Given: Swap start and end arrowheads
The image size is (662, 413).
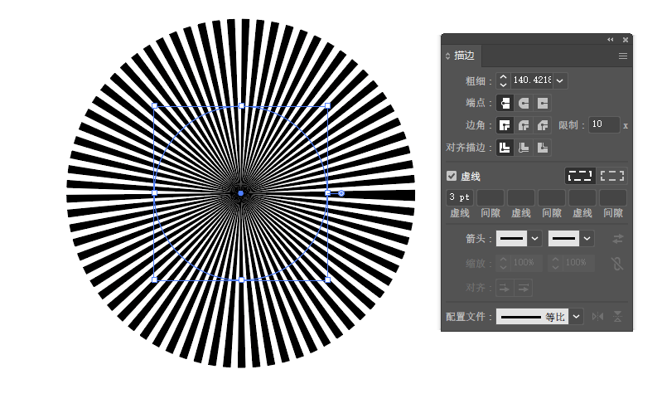Looking at the screenshot, I should point(617,239).
